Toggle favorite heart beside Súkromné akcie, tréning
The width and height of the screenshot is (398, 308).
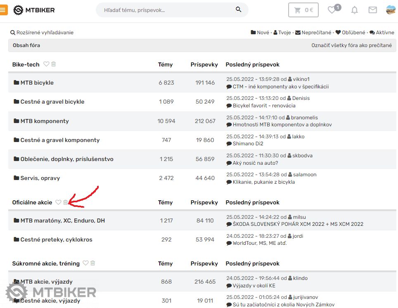(85, 263)
